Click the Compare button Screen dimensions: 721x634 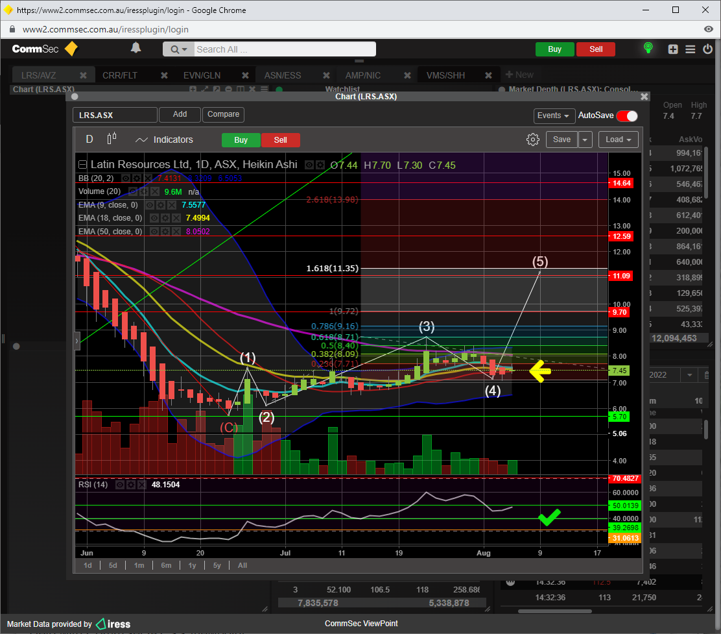(224, 115)
